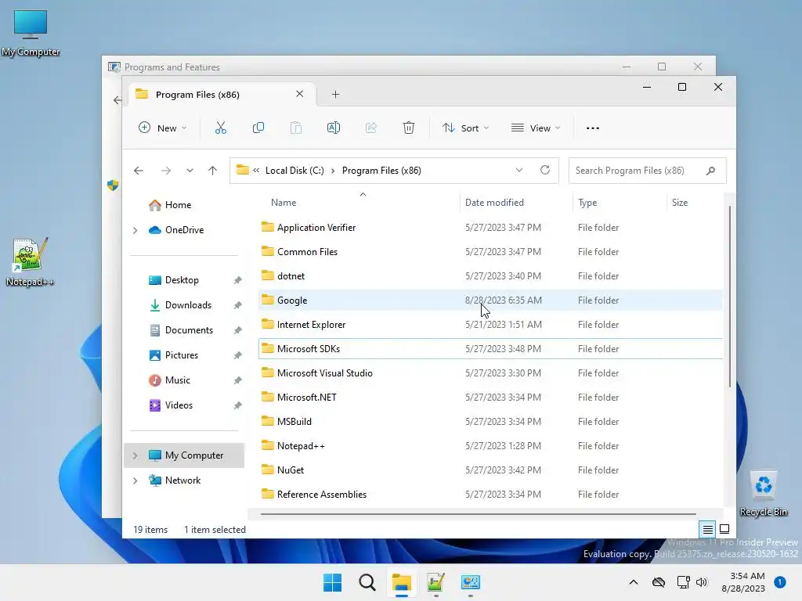Select the Recycle Bin desktop icon

[763, 494]
